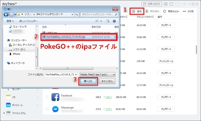This screenshot has width=201, height=121.
Task: Click the AnyTrans app list scrollbar
Action: coord(196,50)
